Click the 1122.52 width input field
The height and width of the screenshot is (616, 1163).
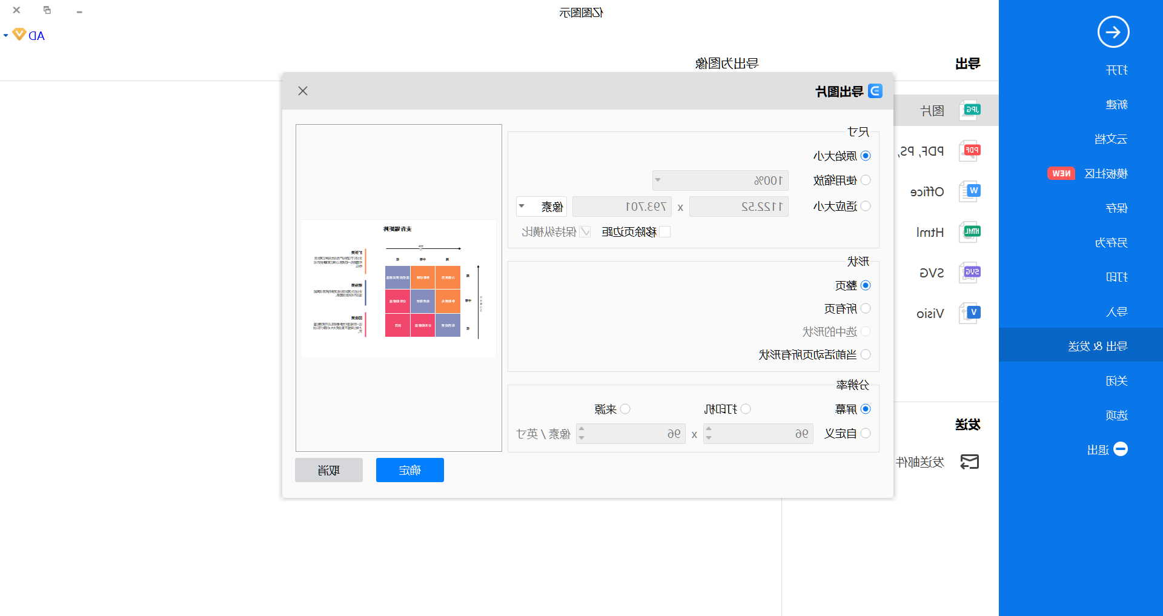739,207
